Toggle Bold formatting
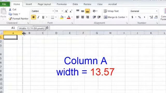Screen dimensions: 166x93 coord(33,17)
